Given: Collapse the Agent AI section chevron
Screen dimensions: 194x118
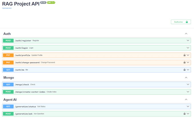Looking at the screenshot, I should click(186, 100).
